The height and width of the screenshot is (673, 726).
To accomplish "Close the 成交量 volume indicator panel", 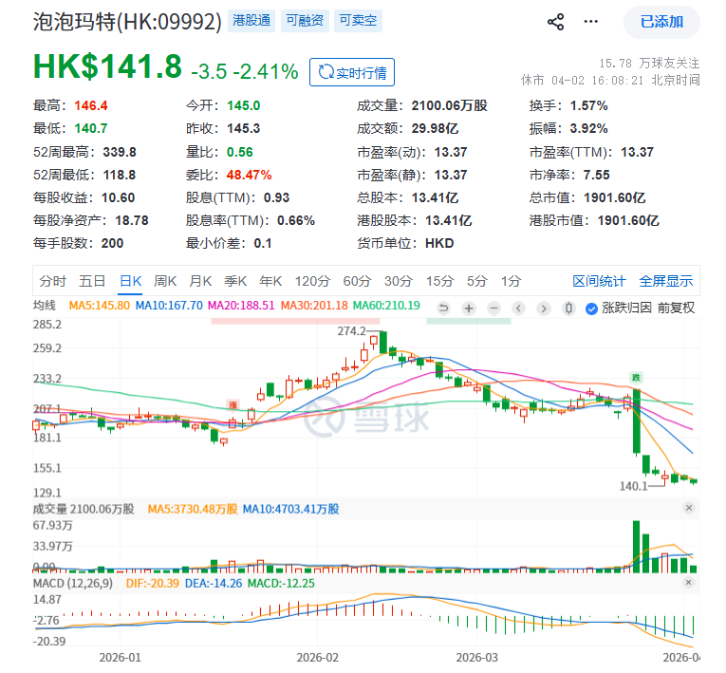I will pyautogui.click(x=688, y=508).
